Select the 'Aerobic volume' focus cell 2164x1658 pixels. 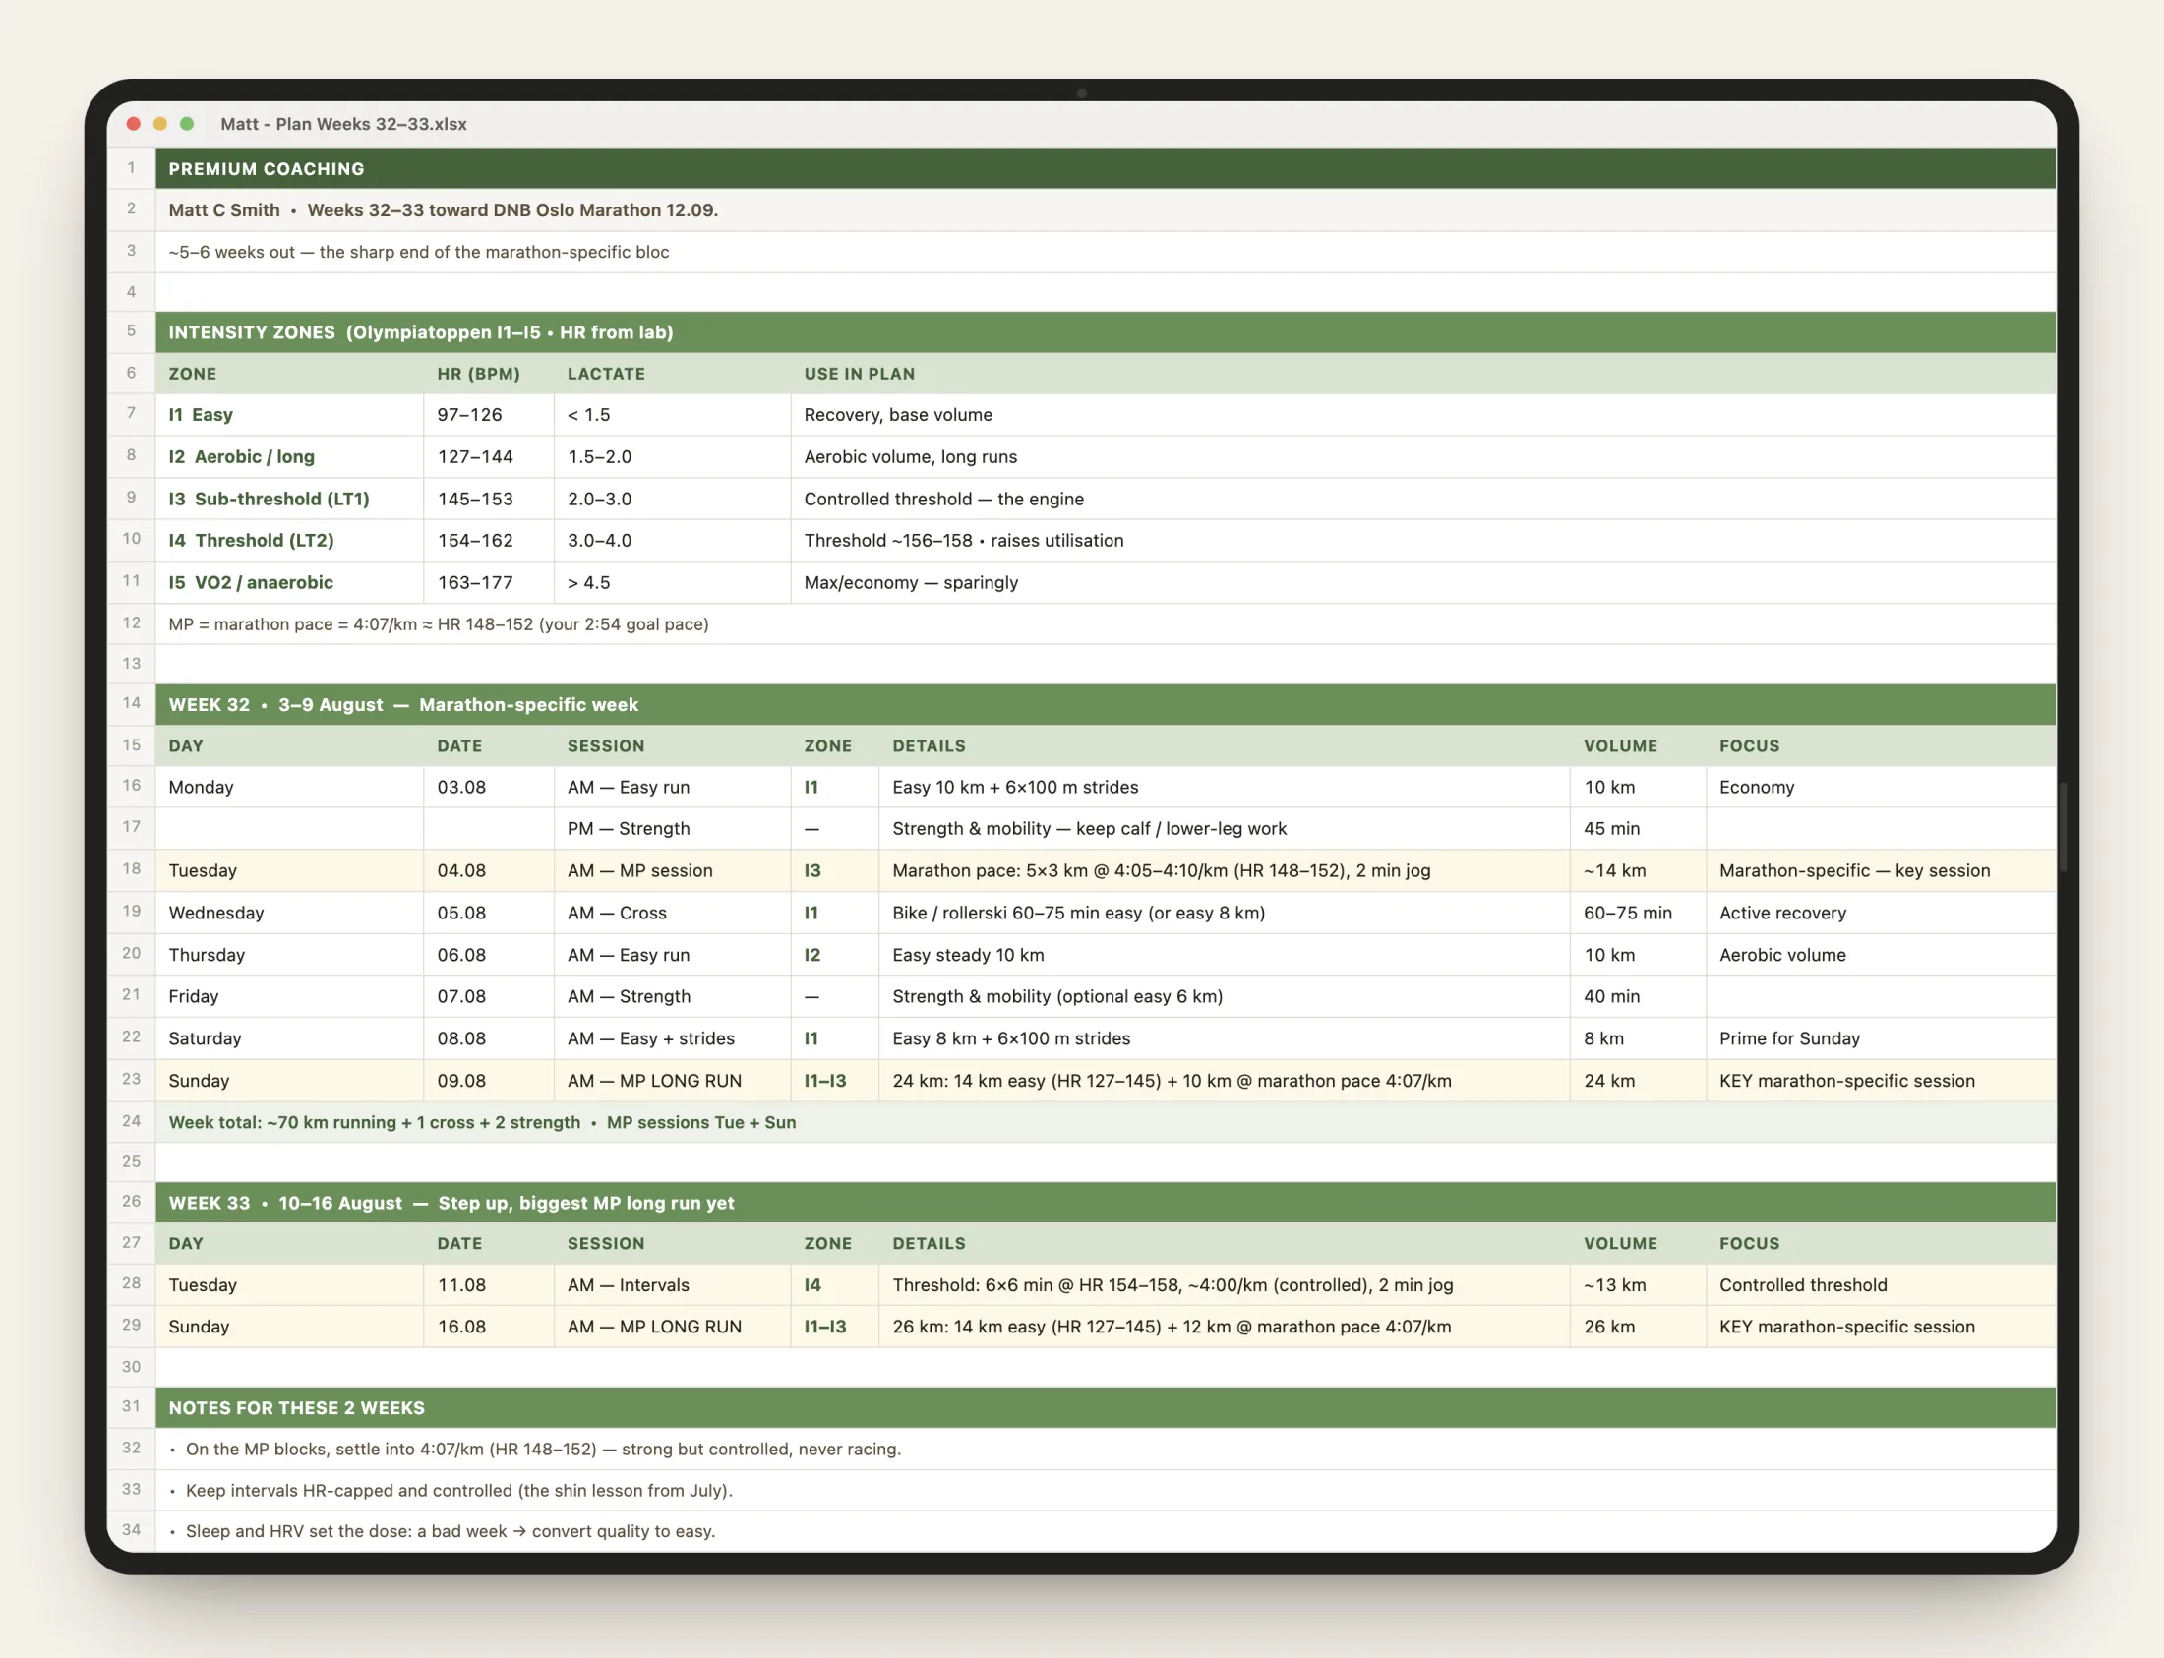coord(1882,955)
